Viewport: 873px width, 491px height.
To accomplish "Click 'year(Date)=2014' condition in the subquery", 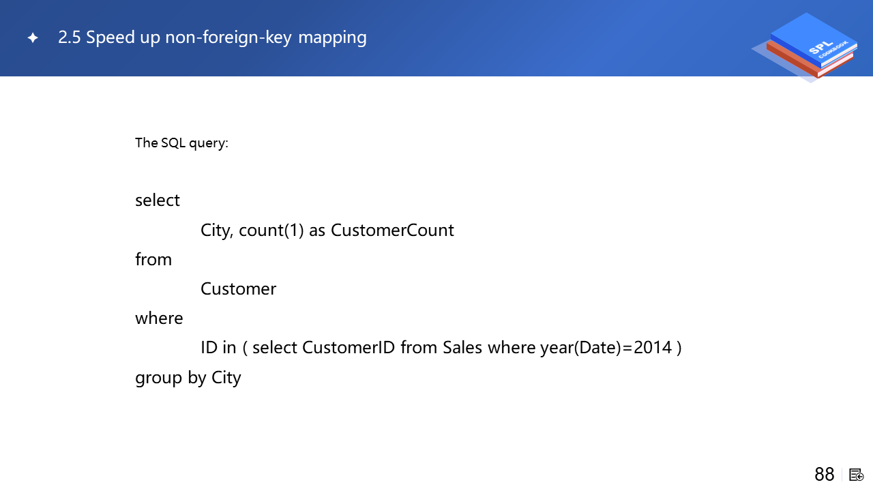I will pyautogui.click(x=606, y=348).
